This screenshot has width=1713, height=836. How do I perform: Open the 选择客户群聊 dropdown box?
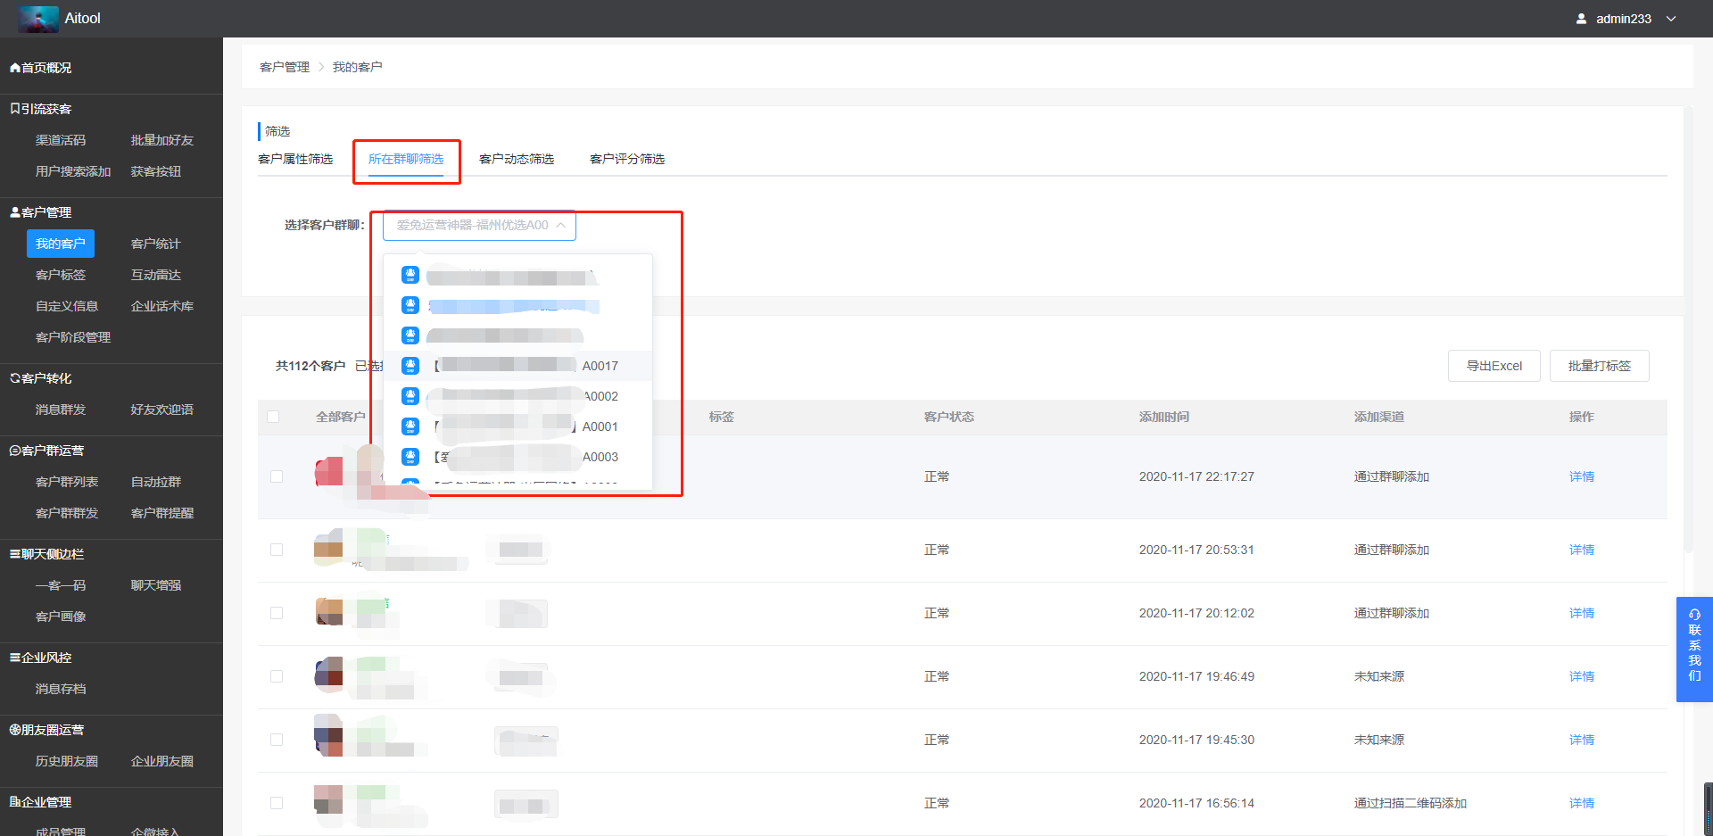pos(479,226)
